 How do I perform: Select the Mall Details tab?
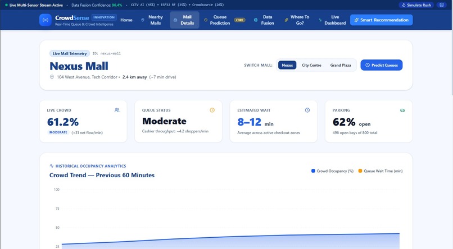pos(184,20)
